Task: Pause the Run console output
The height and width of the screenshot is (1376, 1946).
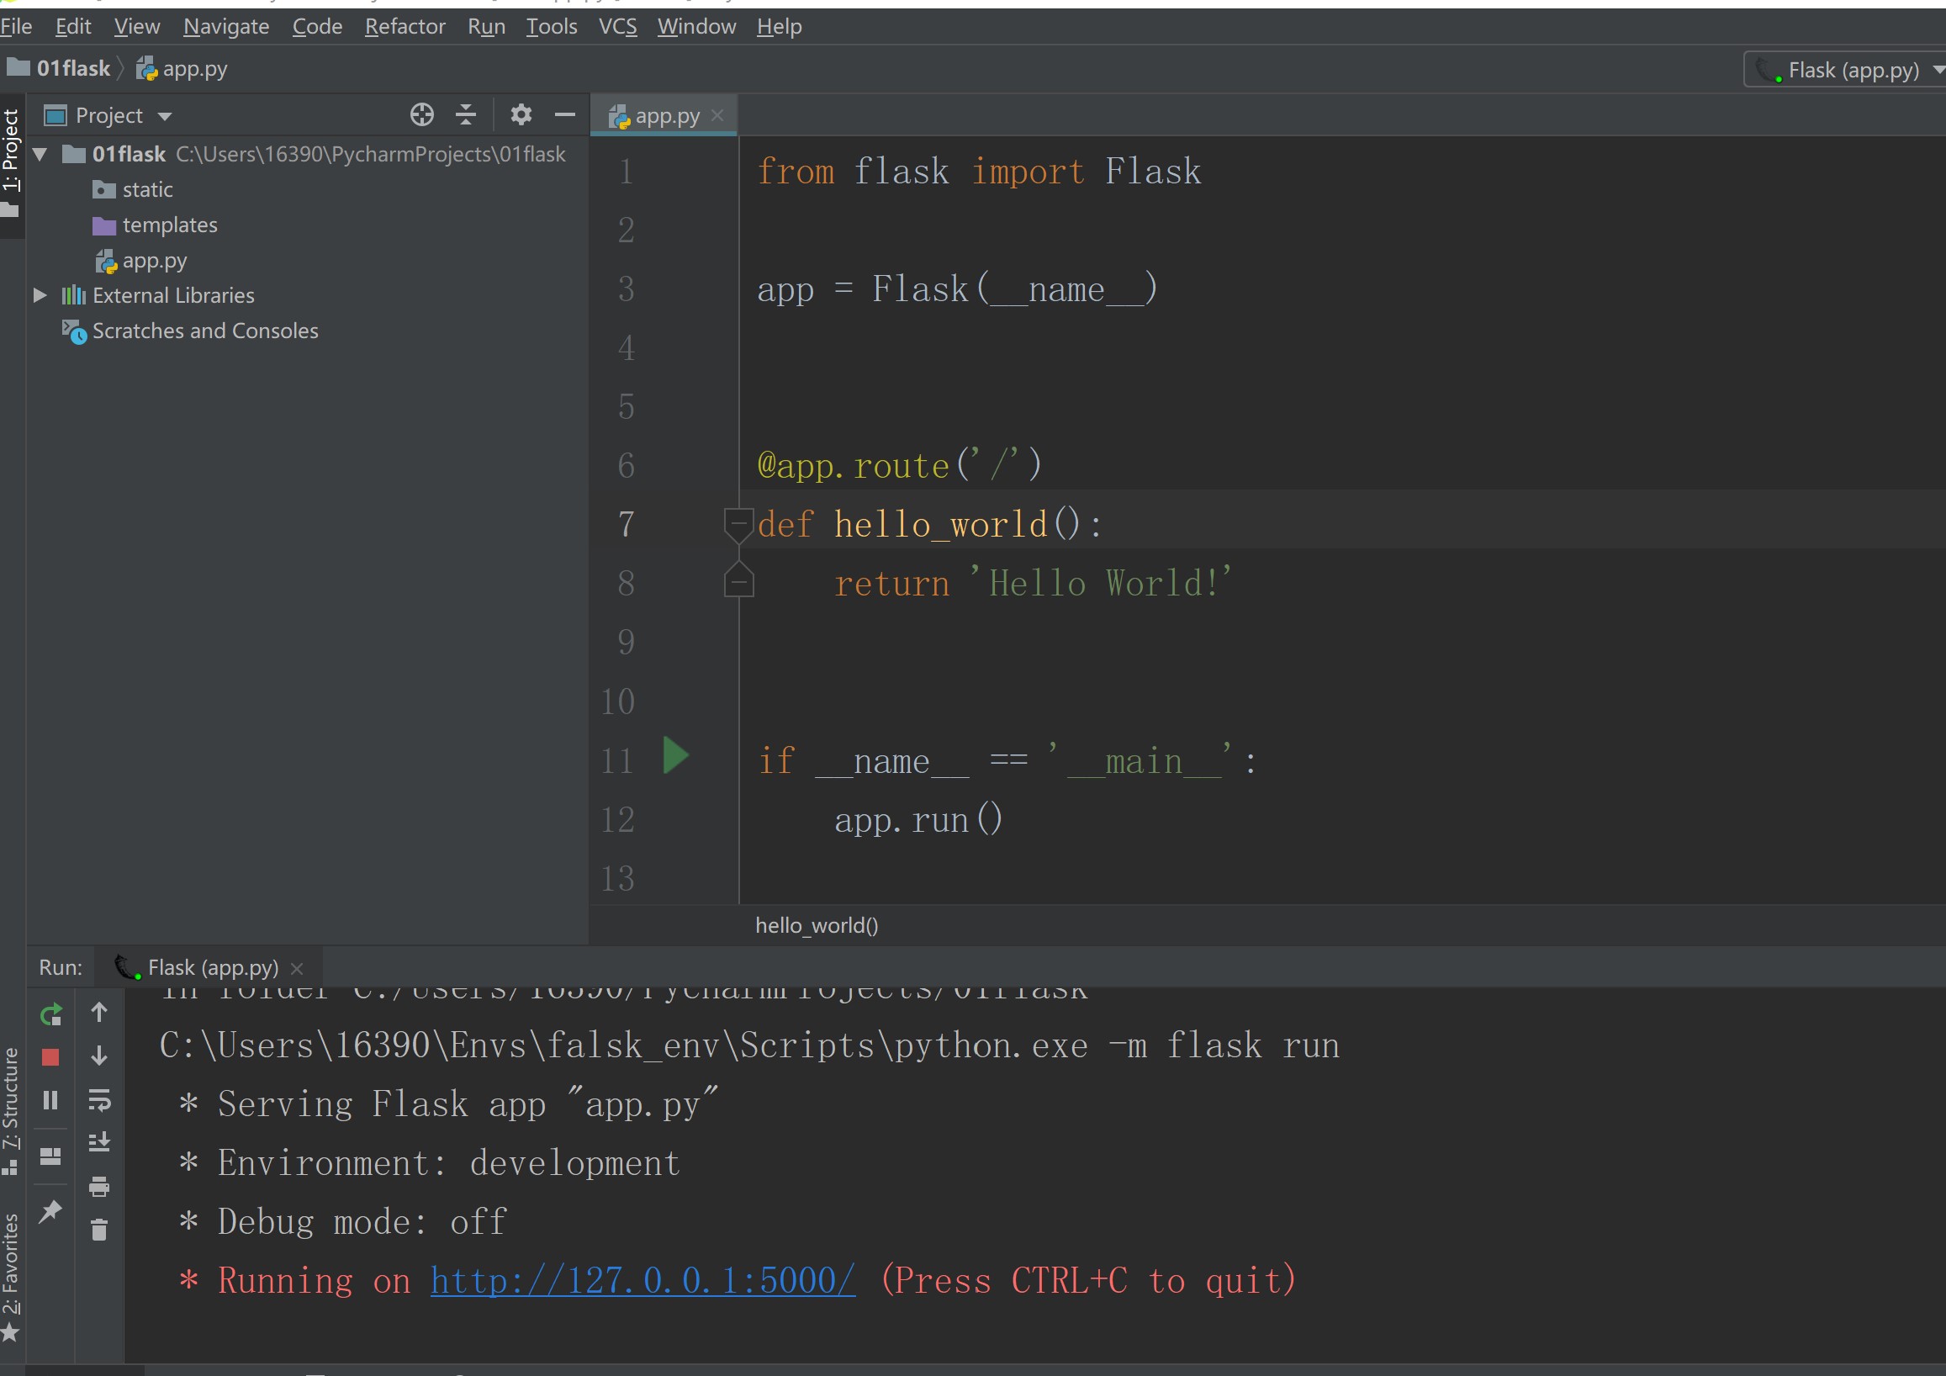Action: pyautogui.click(x=50, y=1100)
